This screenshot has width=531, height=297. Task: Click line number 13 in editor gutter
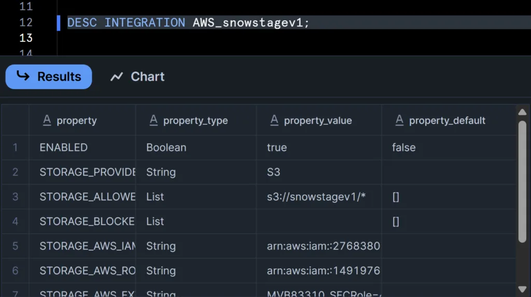26,38
